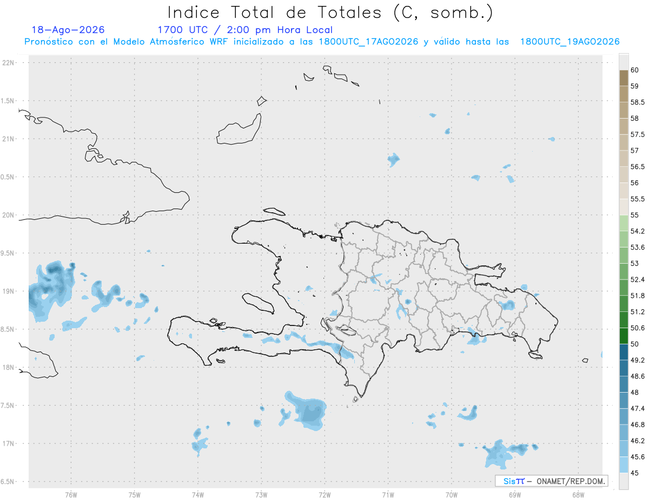The height and width of the screenshot is (502, 649).
Task: Click the "69W" longitude label
Action: point(515,495)
